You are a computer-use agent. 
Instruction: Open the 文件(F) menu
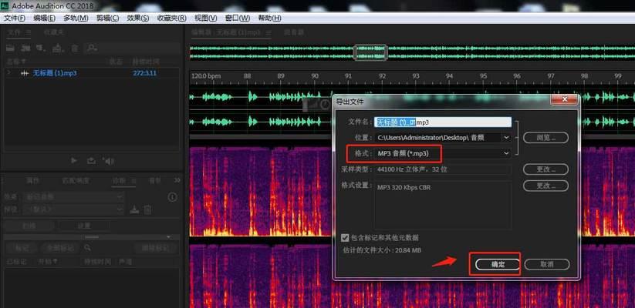15,18
